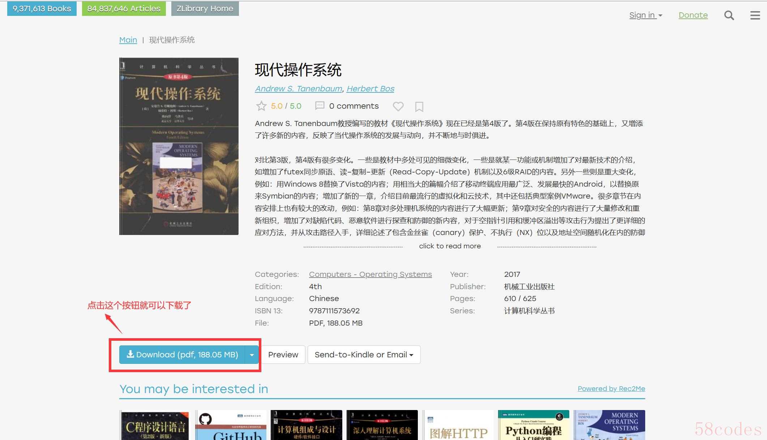Click the 9,371,613 Books tab
Viewport: 767px width, 440px height.
pos(42,9)
